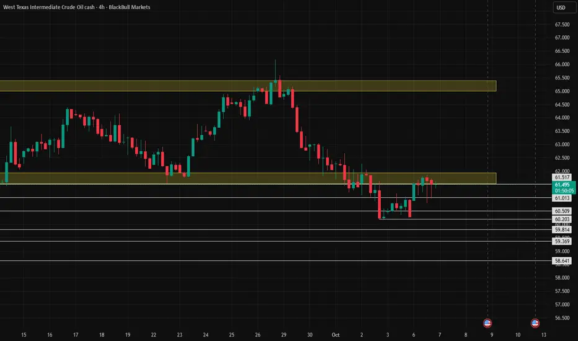The height and width of the screenshot is (341, 578).
Task: Click the green current price label 61.495
Action: pyautogui.click(x=563, y=185)
